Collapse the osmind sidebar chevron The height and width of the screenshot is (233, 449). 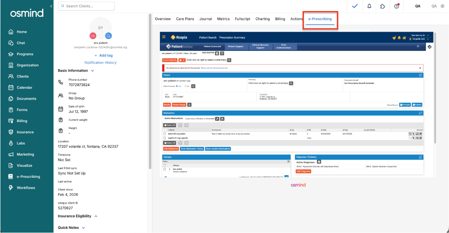(x=51, y=6)
